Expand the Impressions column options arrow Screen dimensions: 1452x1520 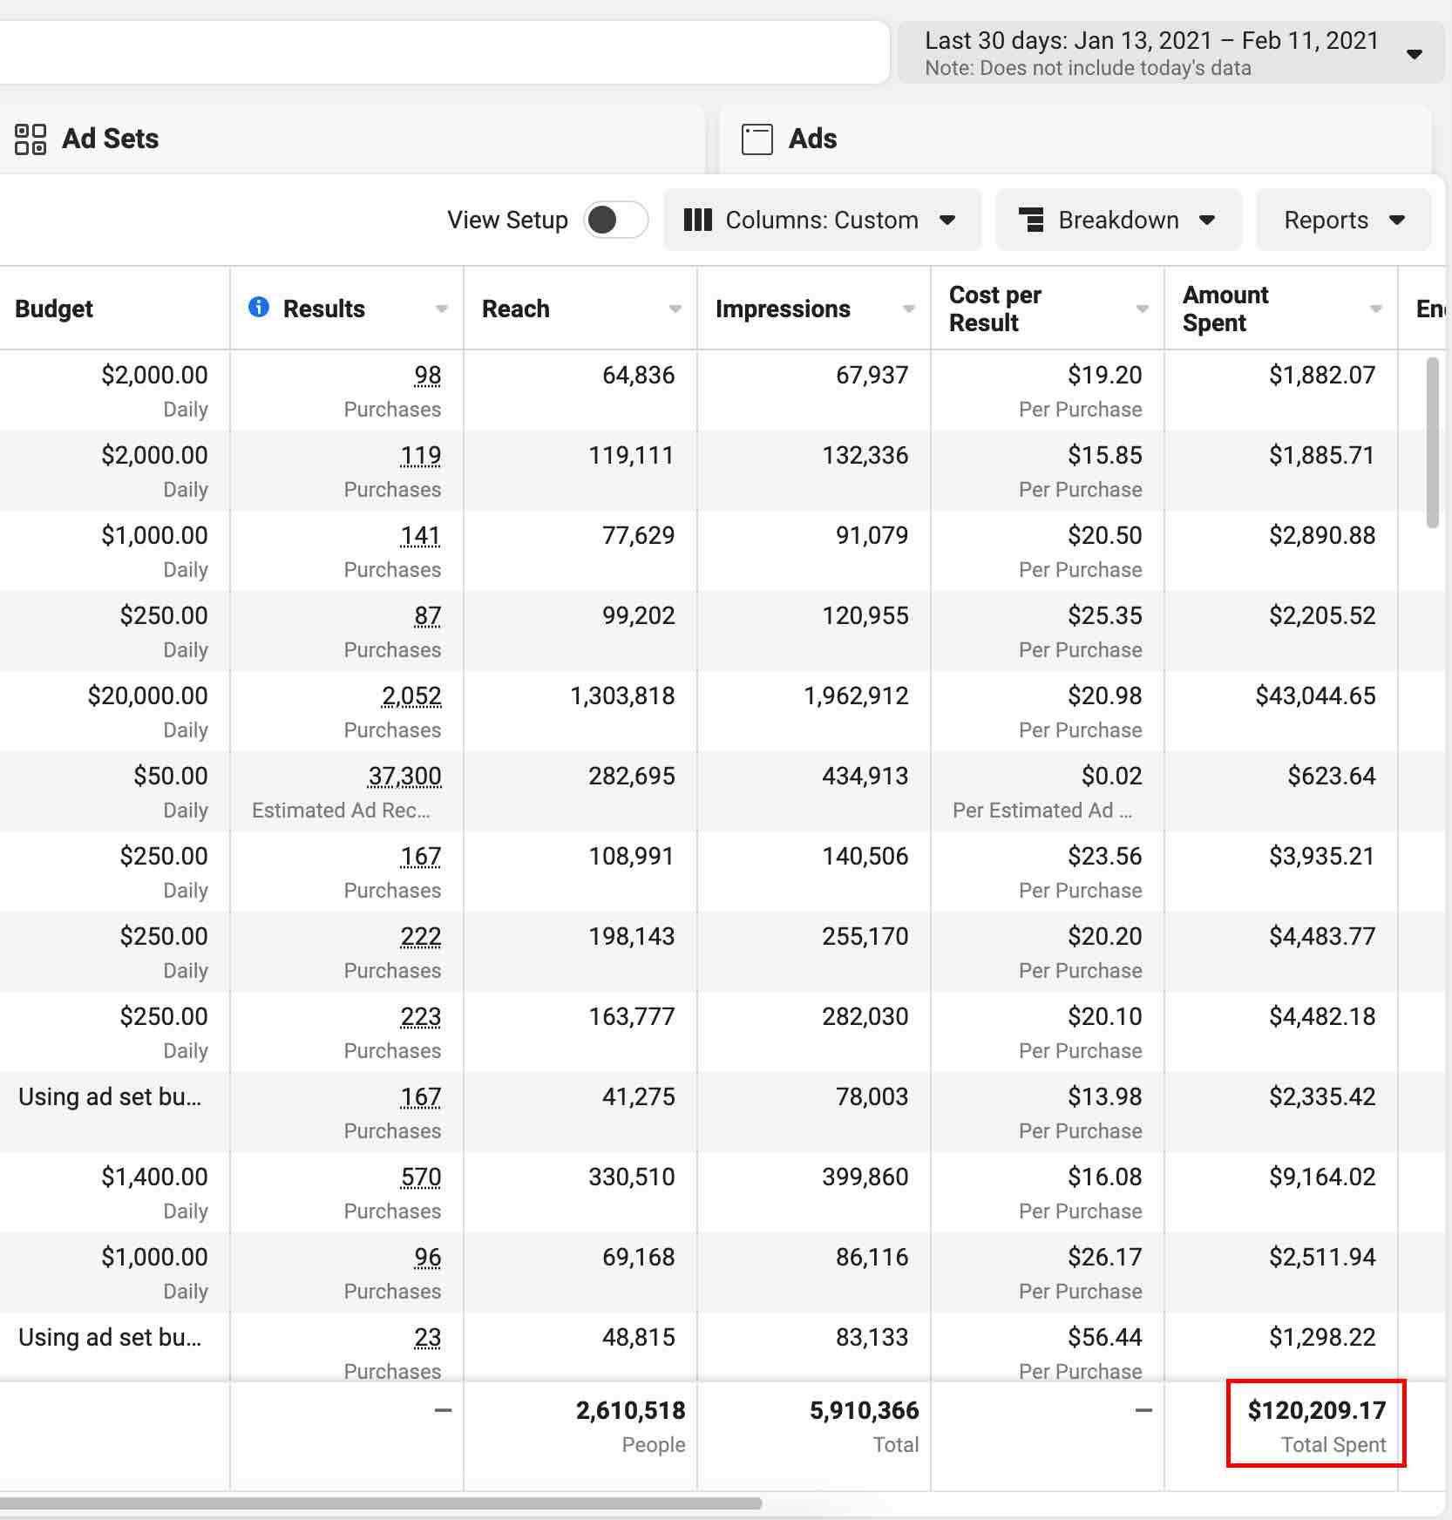[x=909, y=309]
